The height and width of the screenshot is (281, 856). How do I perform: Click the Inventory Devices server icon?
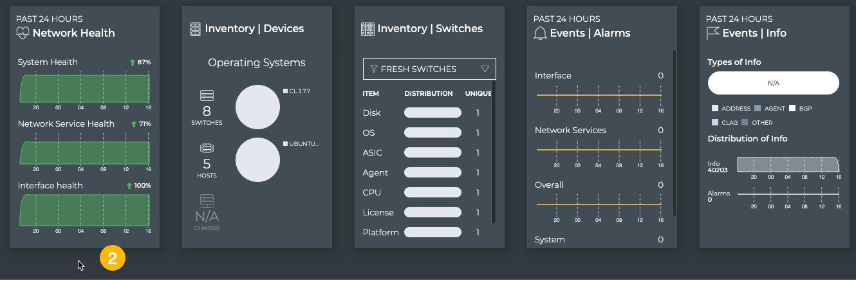point(196,29)
